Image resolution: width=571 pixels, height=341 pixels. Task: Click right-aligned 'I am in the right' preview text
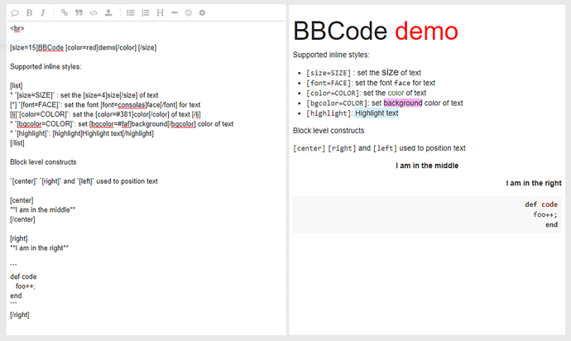(534, 183)
